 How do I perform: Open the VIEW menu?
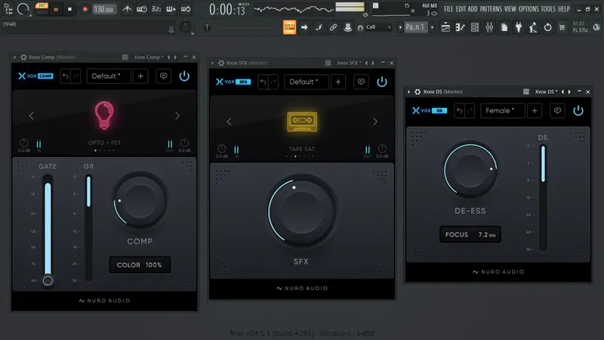pyautogui.click(x=510, y=9)
